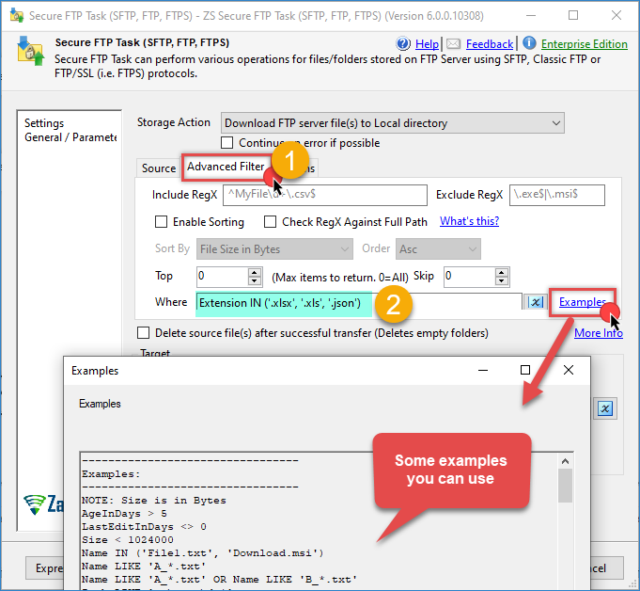The height and width of the screenshot is (591, 640).
Task: Close the Secure FTP Task window
Action: [x=617, y=16]
